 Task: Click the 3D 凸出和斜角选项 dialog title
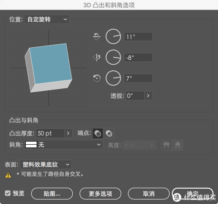point(109,5)
